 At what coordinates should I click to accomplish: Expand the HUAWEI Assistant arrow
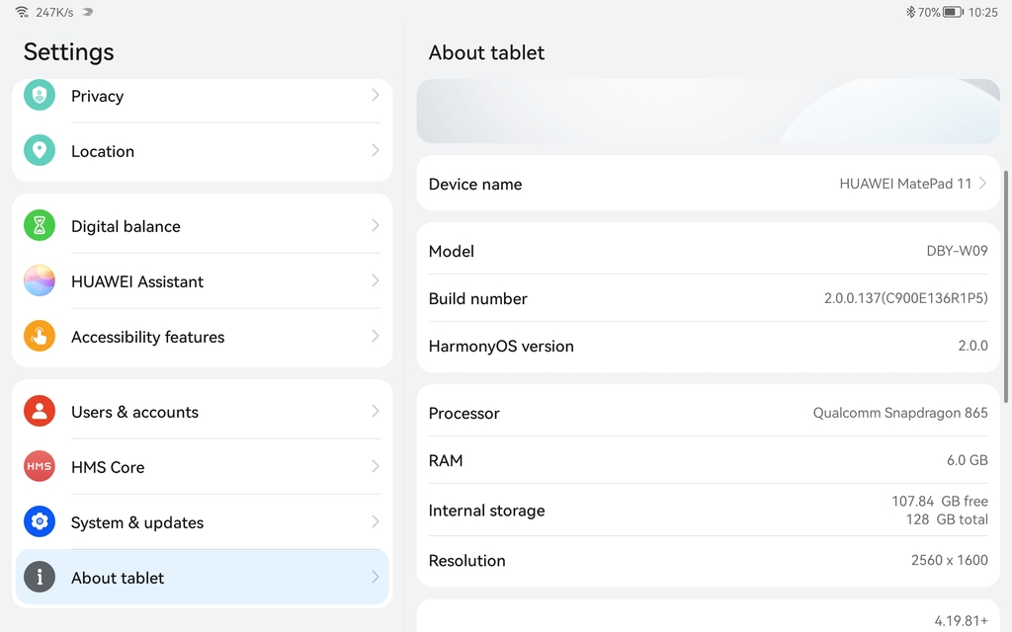(374, 280)
